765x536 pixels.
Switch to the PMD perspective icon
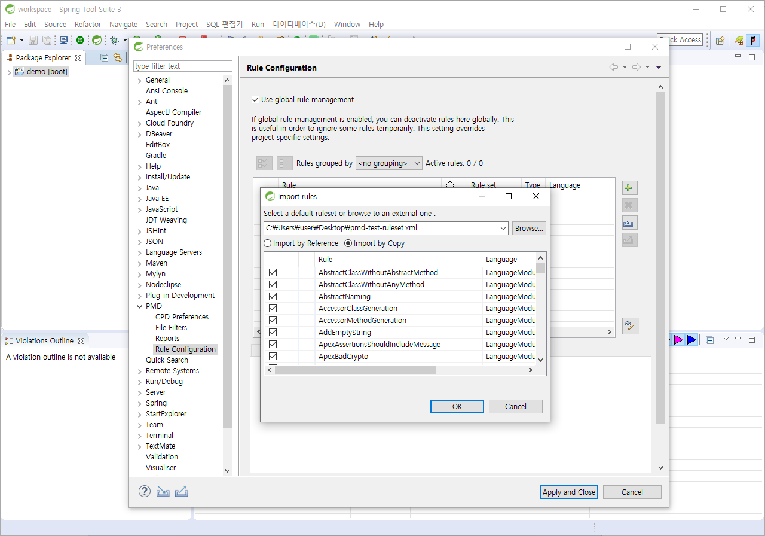pos(753,41)
